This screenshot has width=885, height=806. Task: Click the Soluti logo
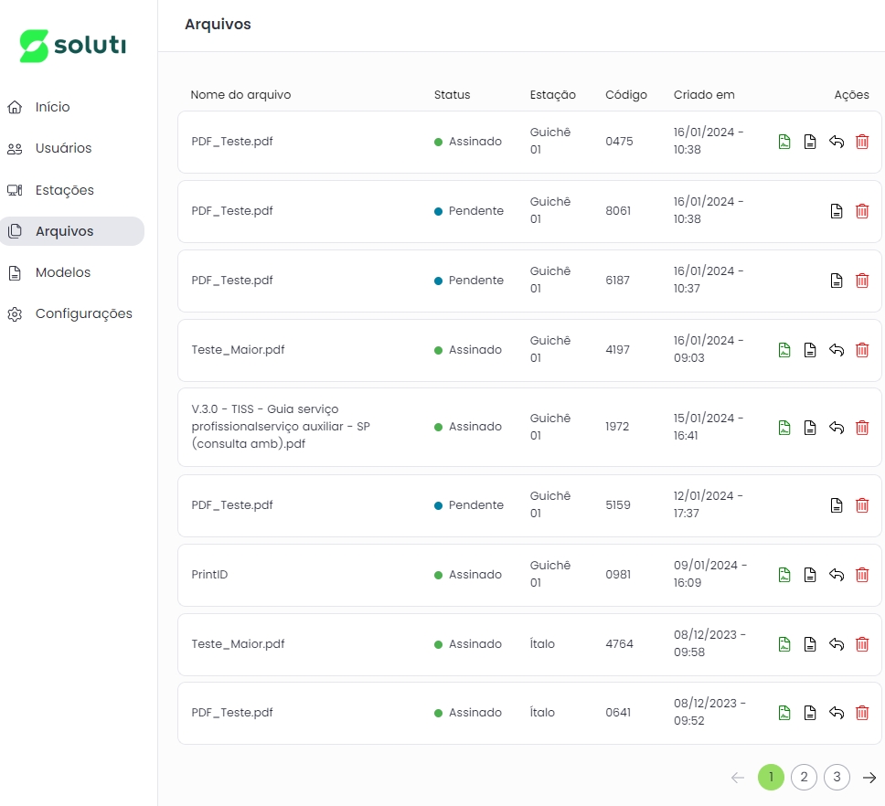pos(73,46)
